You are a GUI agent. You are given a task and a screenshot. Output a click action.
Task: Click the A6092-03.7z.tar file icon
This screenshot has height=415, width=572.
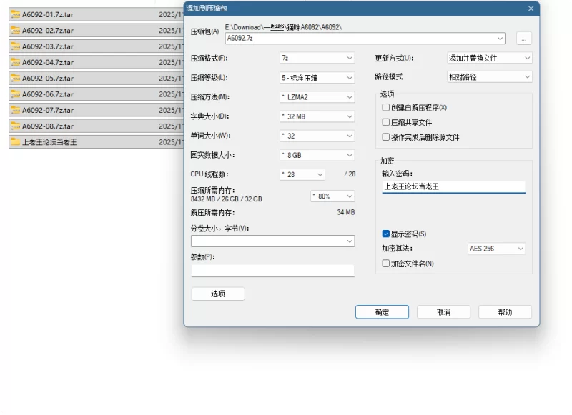(x=15, y=46)
